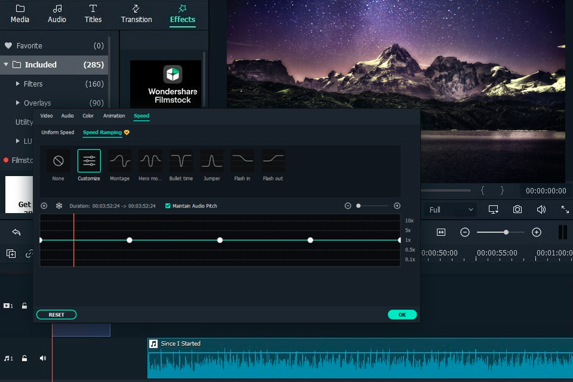Confirm with the OK button
573x382 pixels.
click(402, 315)
